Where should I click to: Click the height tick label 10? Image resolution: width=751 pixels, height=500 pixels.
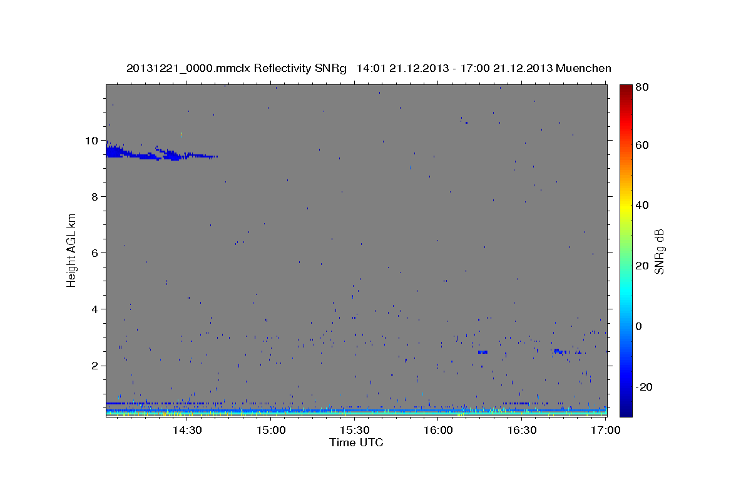(92, 141)
